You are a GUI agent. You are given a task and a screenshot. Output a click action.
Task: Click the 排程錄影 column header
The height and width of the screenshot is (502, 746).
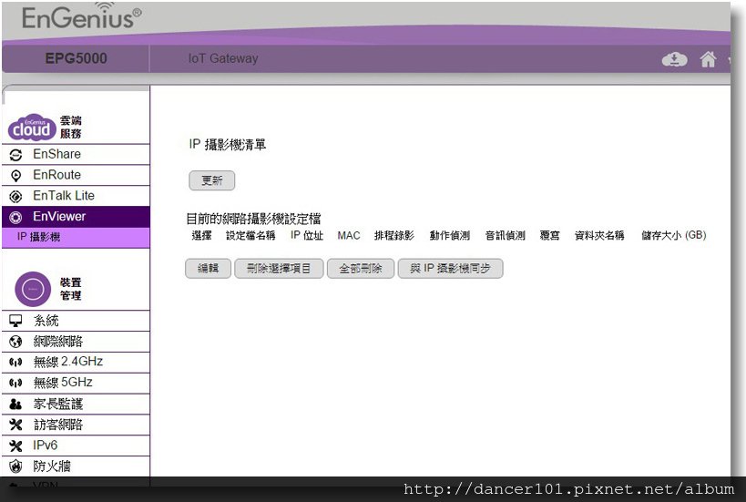(393, 236)
